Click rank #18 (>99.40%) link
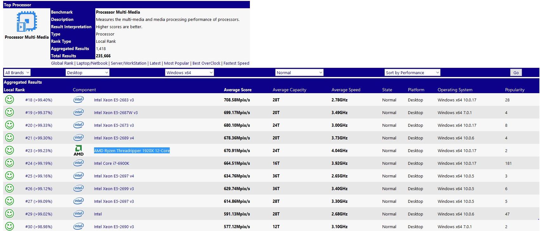 pos(39,100)
